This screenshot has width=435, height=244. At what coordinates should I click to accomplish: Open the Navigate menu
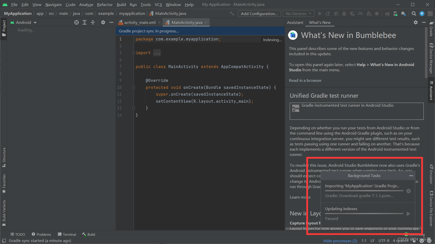tap(53, 5)
